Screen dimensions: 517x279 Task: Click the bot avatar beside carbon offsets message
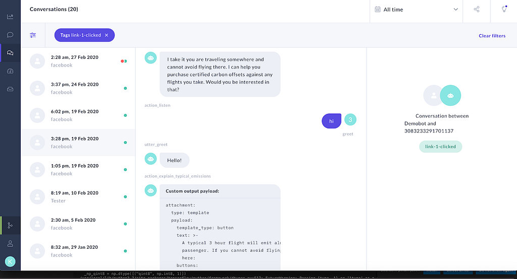[x=150, y=58]
